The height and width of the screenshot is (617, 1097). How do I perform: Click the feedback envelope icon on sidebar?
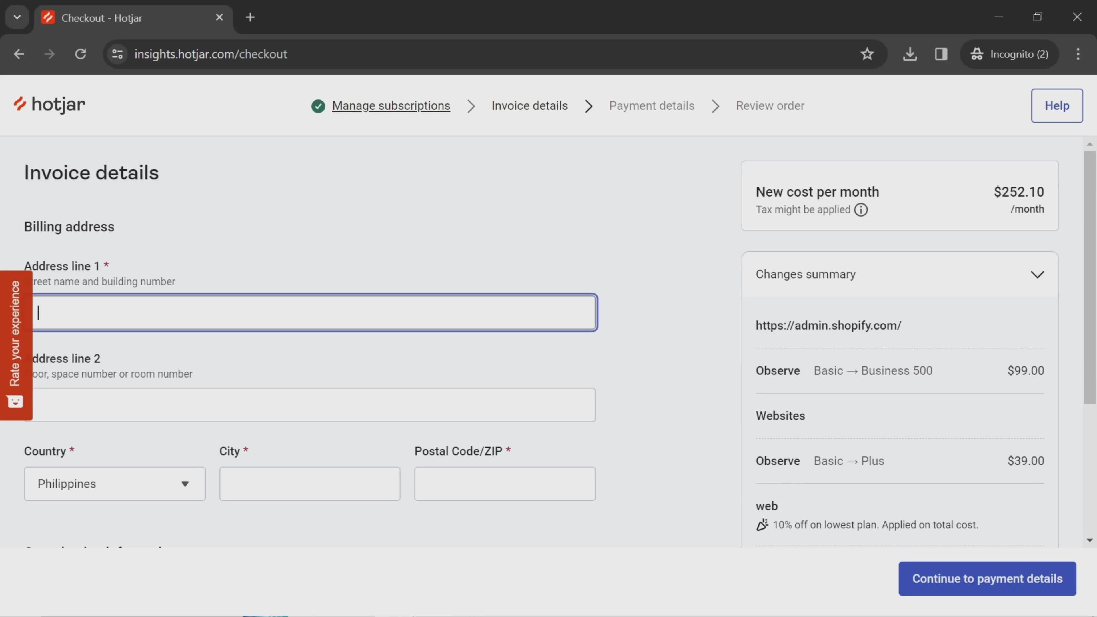coord(15,402)
